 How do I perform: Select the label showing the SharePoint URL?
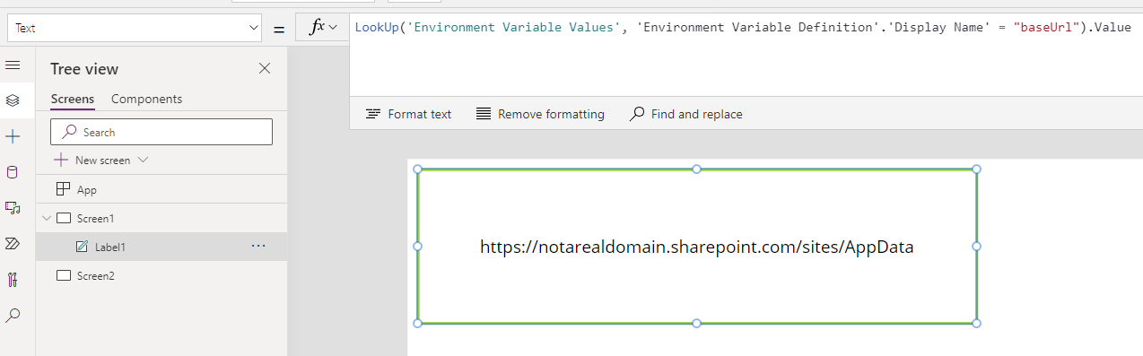click(x=697, y=247)
